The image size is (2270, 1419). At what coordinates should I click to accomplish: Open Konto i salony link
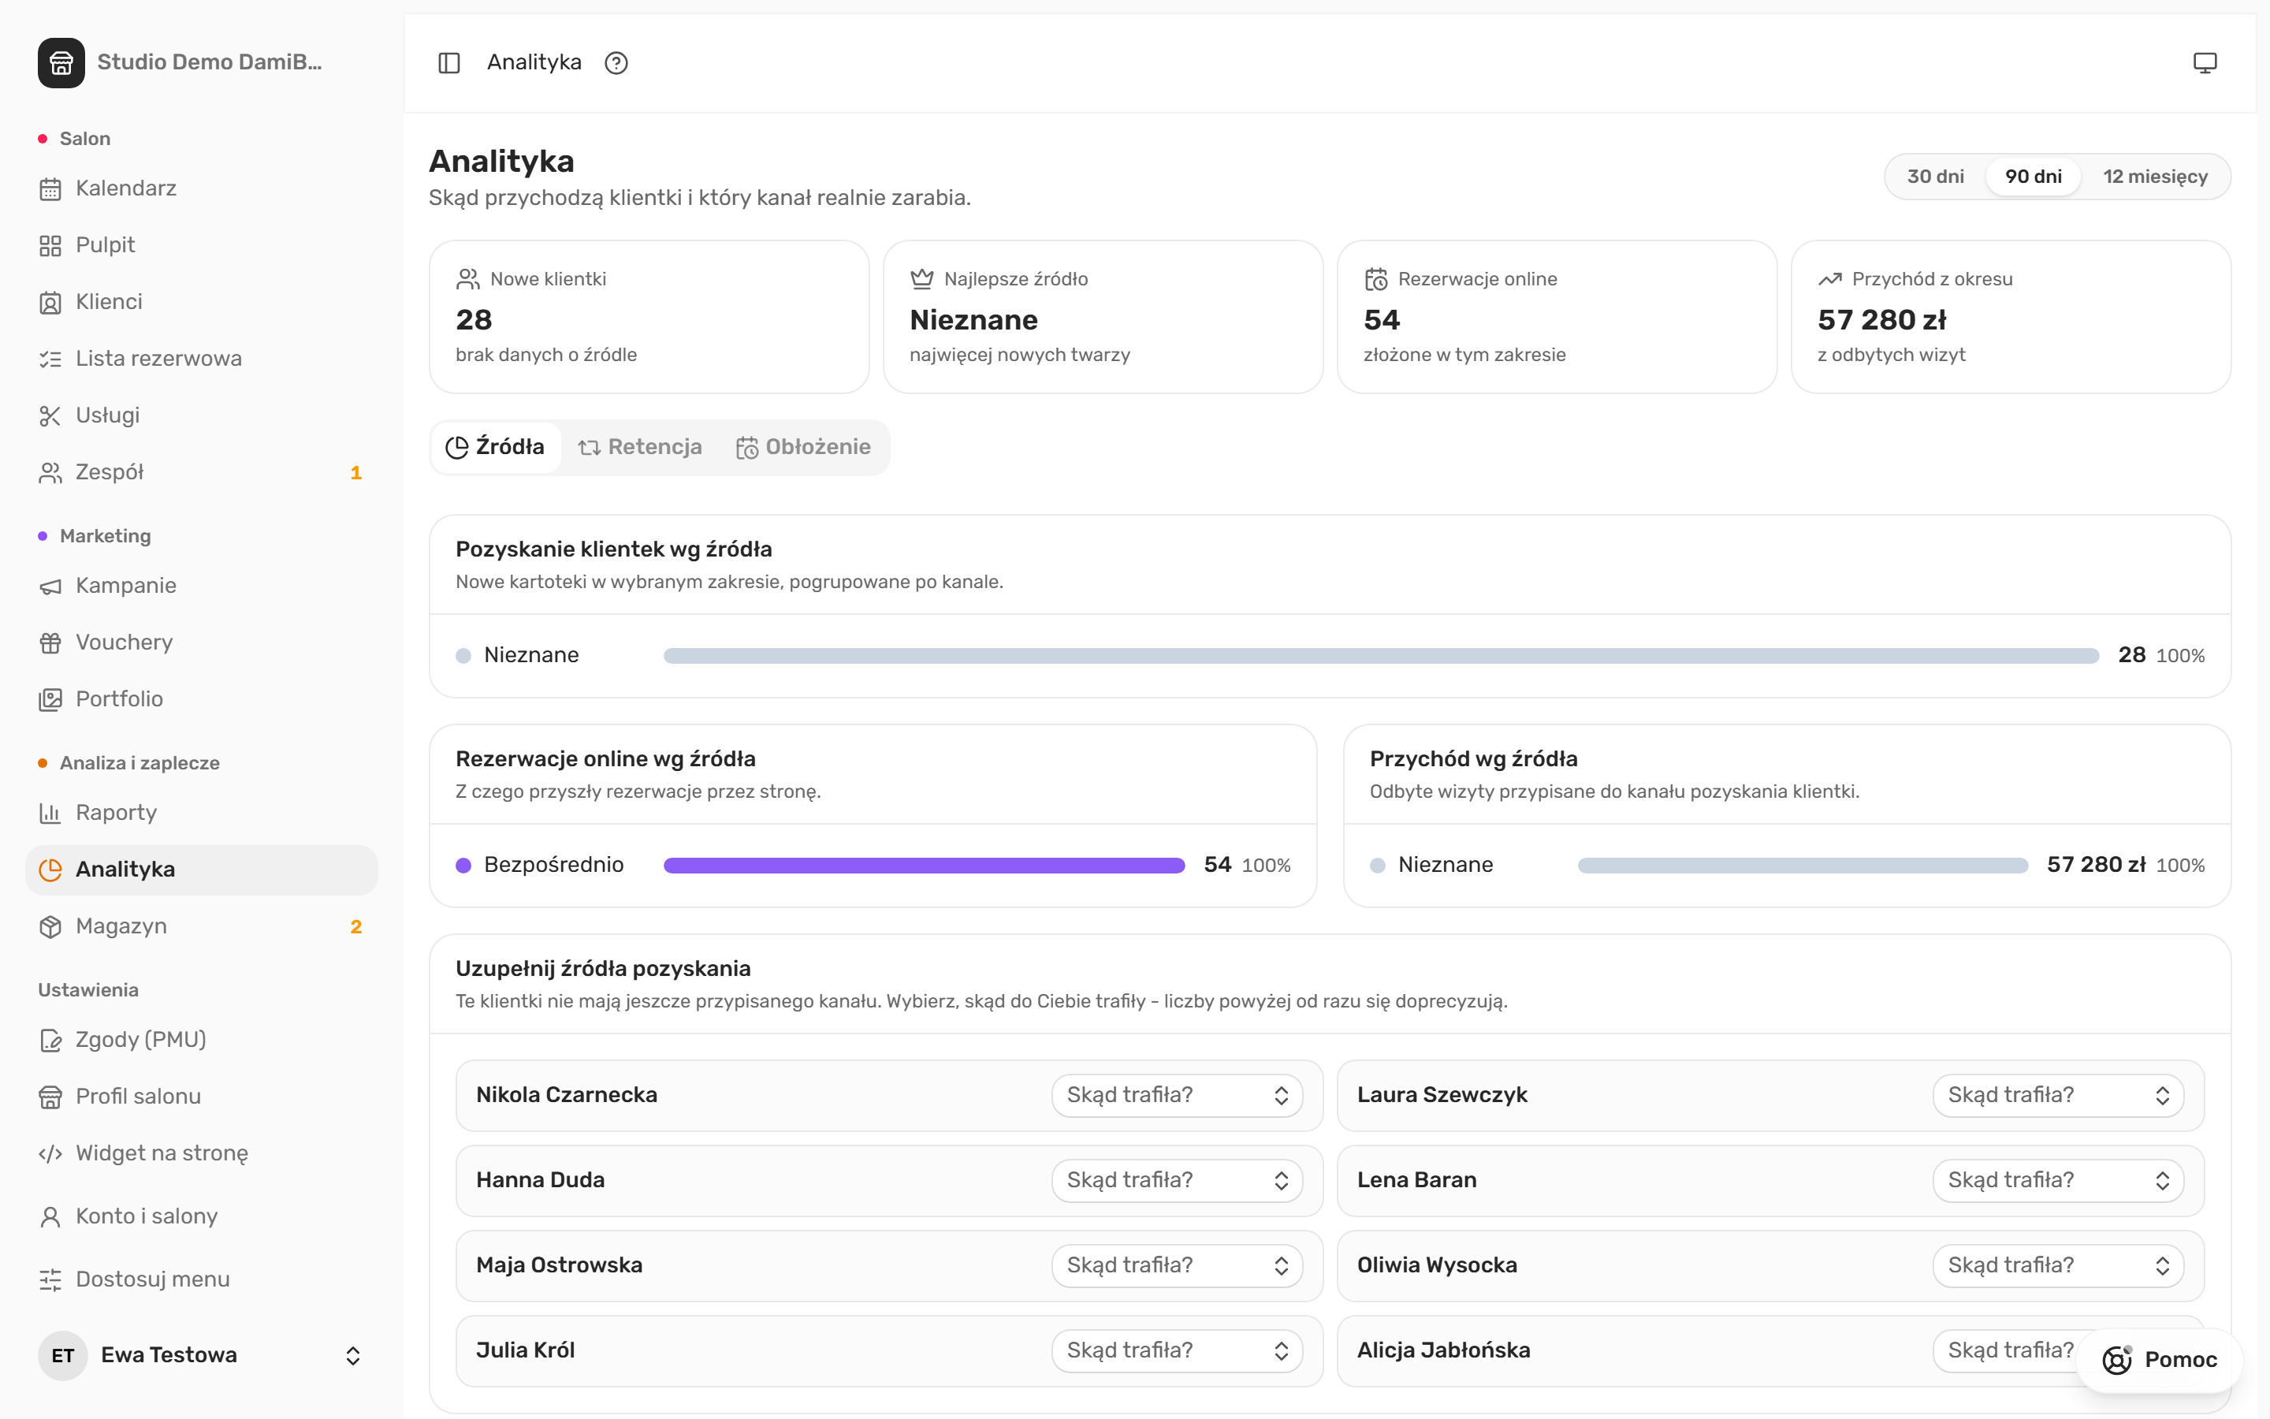pyautogui.click(x=202, y=1216)
